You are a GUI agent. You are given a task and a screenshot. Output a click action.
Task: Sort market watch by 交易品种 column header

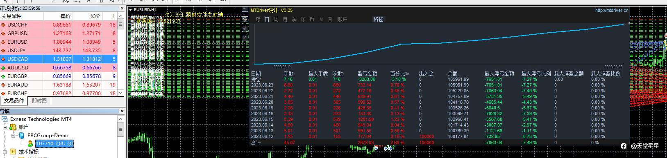tap(22, 16)
